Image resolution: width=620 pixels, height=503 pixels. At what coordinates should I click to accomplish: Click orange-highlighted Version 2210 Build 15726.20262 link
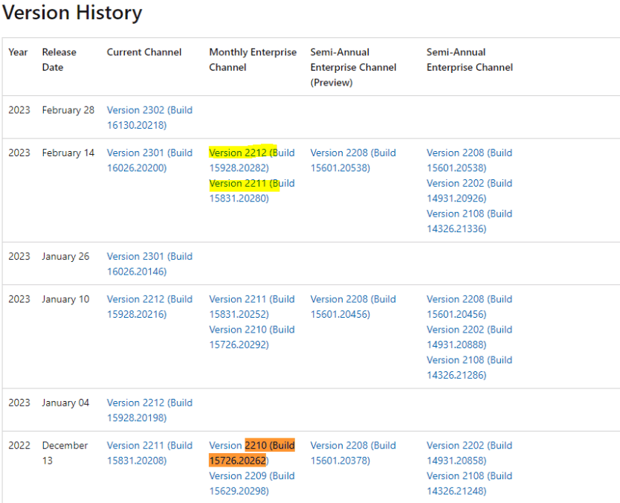tap(252, 453)
